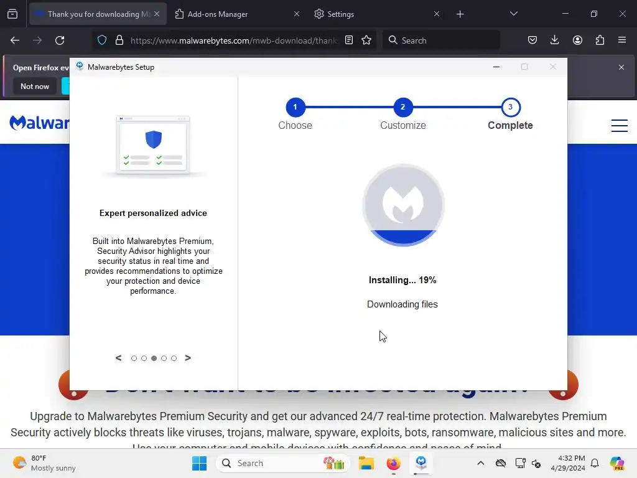This screenshot has height=478, width=637.
Task: Open Malwarebytes website hamburger menu
Action: pyautogui.click(x=620, y=125)
